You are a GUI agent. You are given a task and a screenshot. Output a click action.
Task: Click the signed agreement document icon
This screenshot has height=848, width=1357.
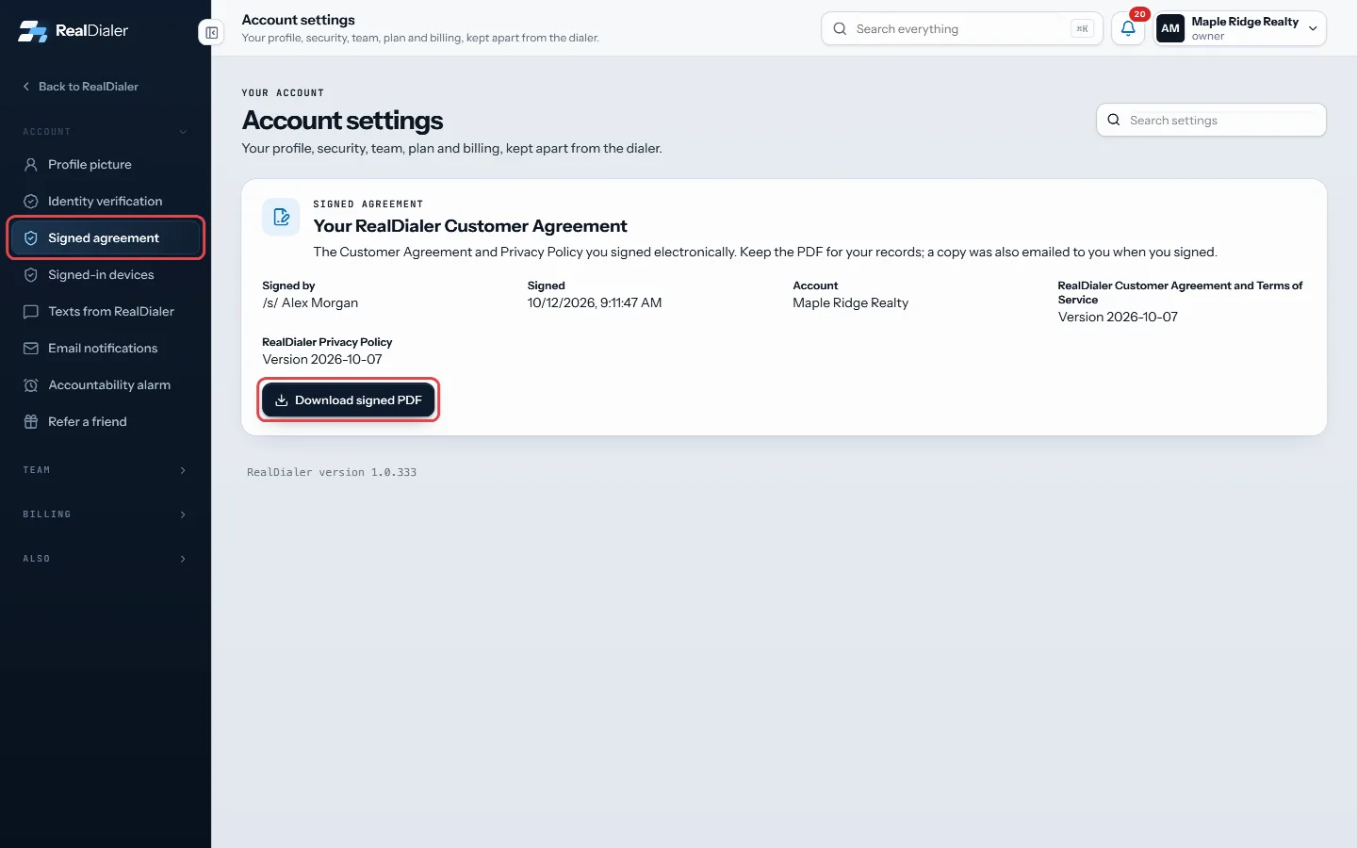pos(281,218)
